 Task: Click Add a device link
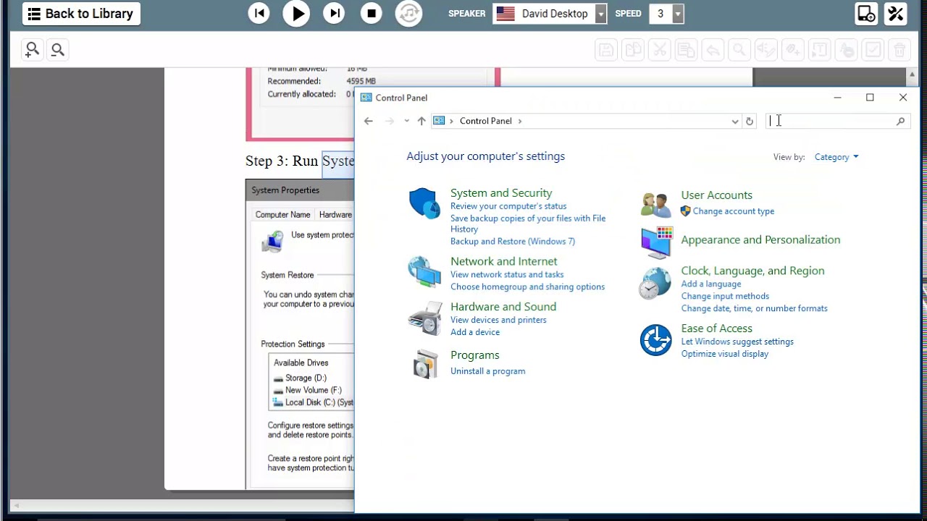[475, 332]
